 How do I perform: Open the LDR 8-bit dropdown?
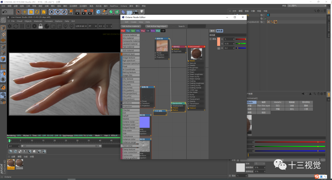coord(81,26)
